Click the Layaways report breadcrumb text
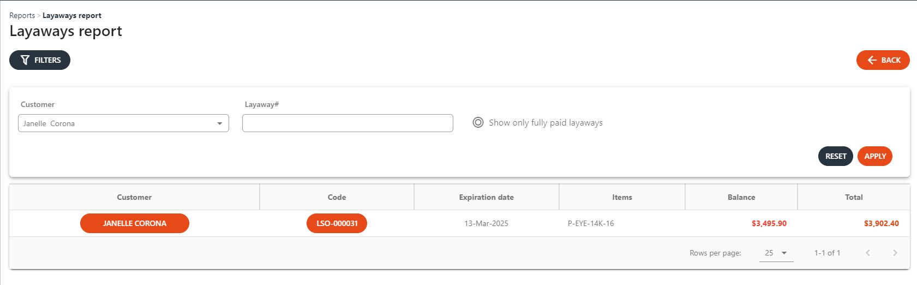This screenshot has width=917, height=285. click(x=72, y=15)
